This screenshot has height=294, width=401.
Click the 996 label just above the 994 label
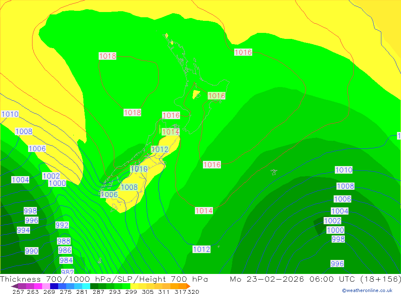pos(32,220)
